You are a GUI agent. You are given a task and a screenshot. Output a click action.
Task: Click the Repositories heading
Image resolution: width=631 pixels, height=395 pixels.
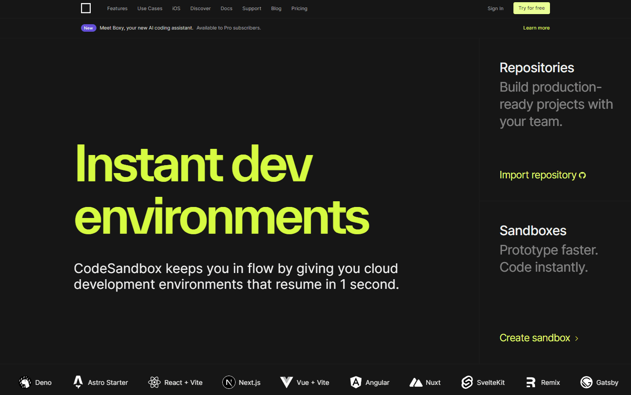pos(537,68)
